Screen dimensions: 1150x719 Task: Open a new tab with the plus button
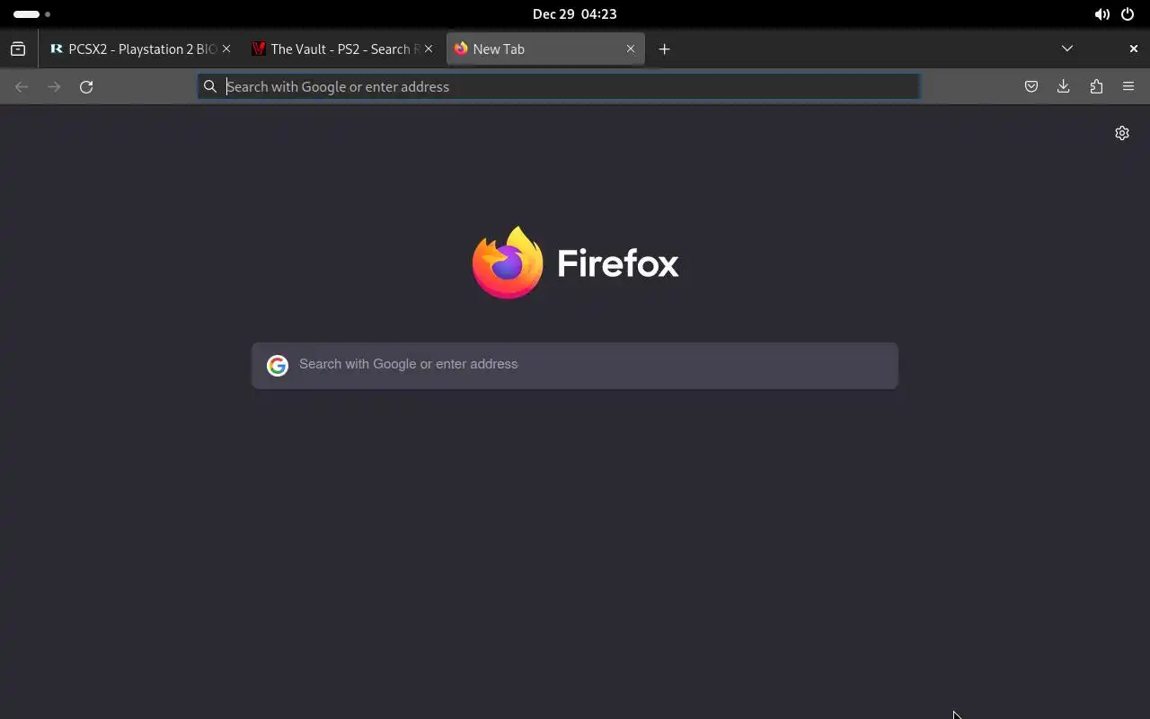[665, 49]
